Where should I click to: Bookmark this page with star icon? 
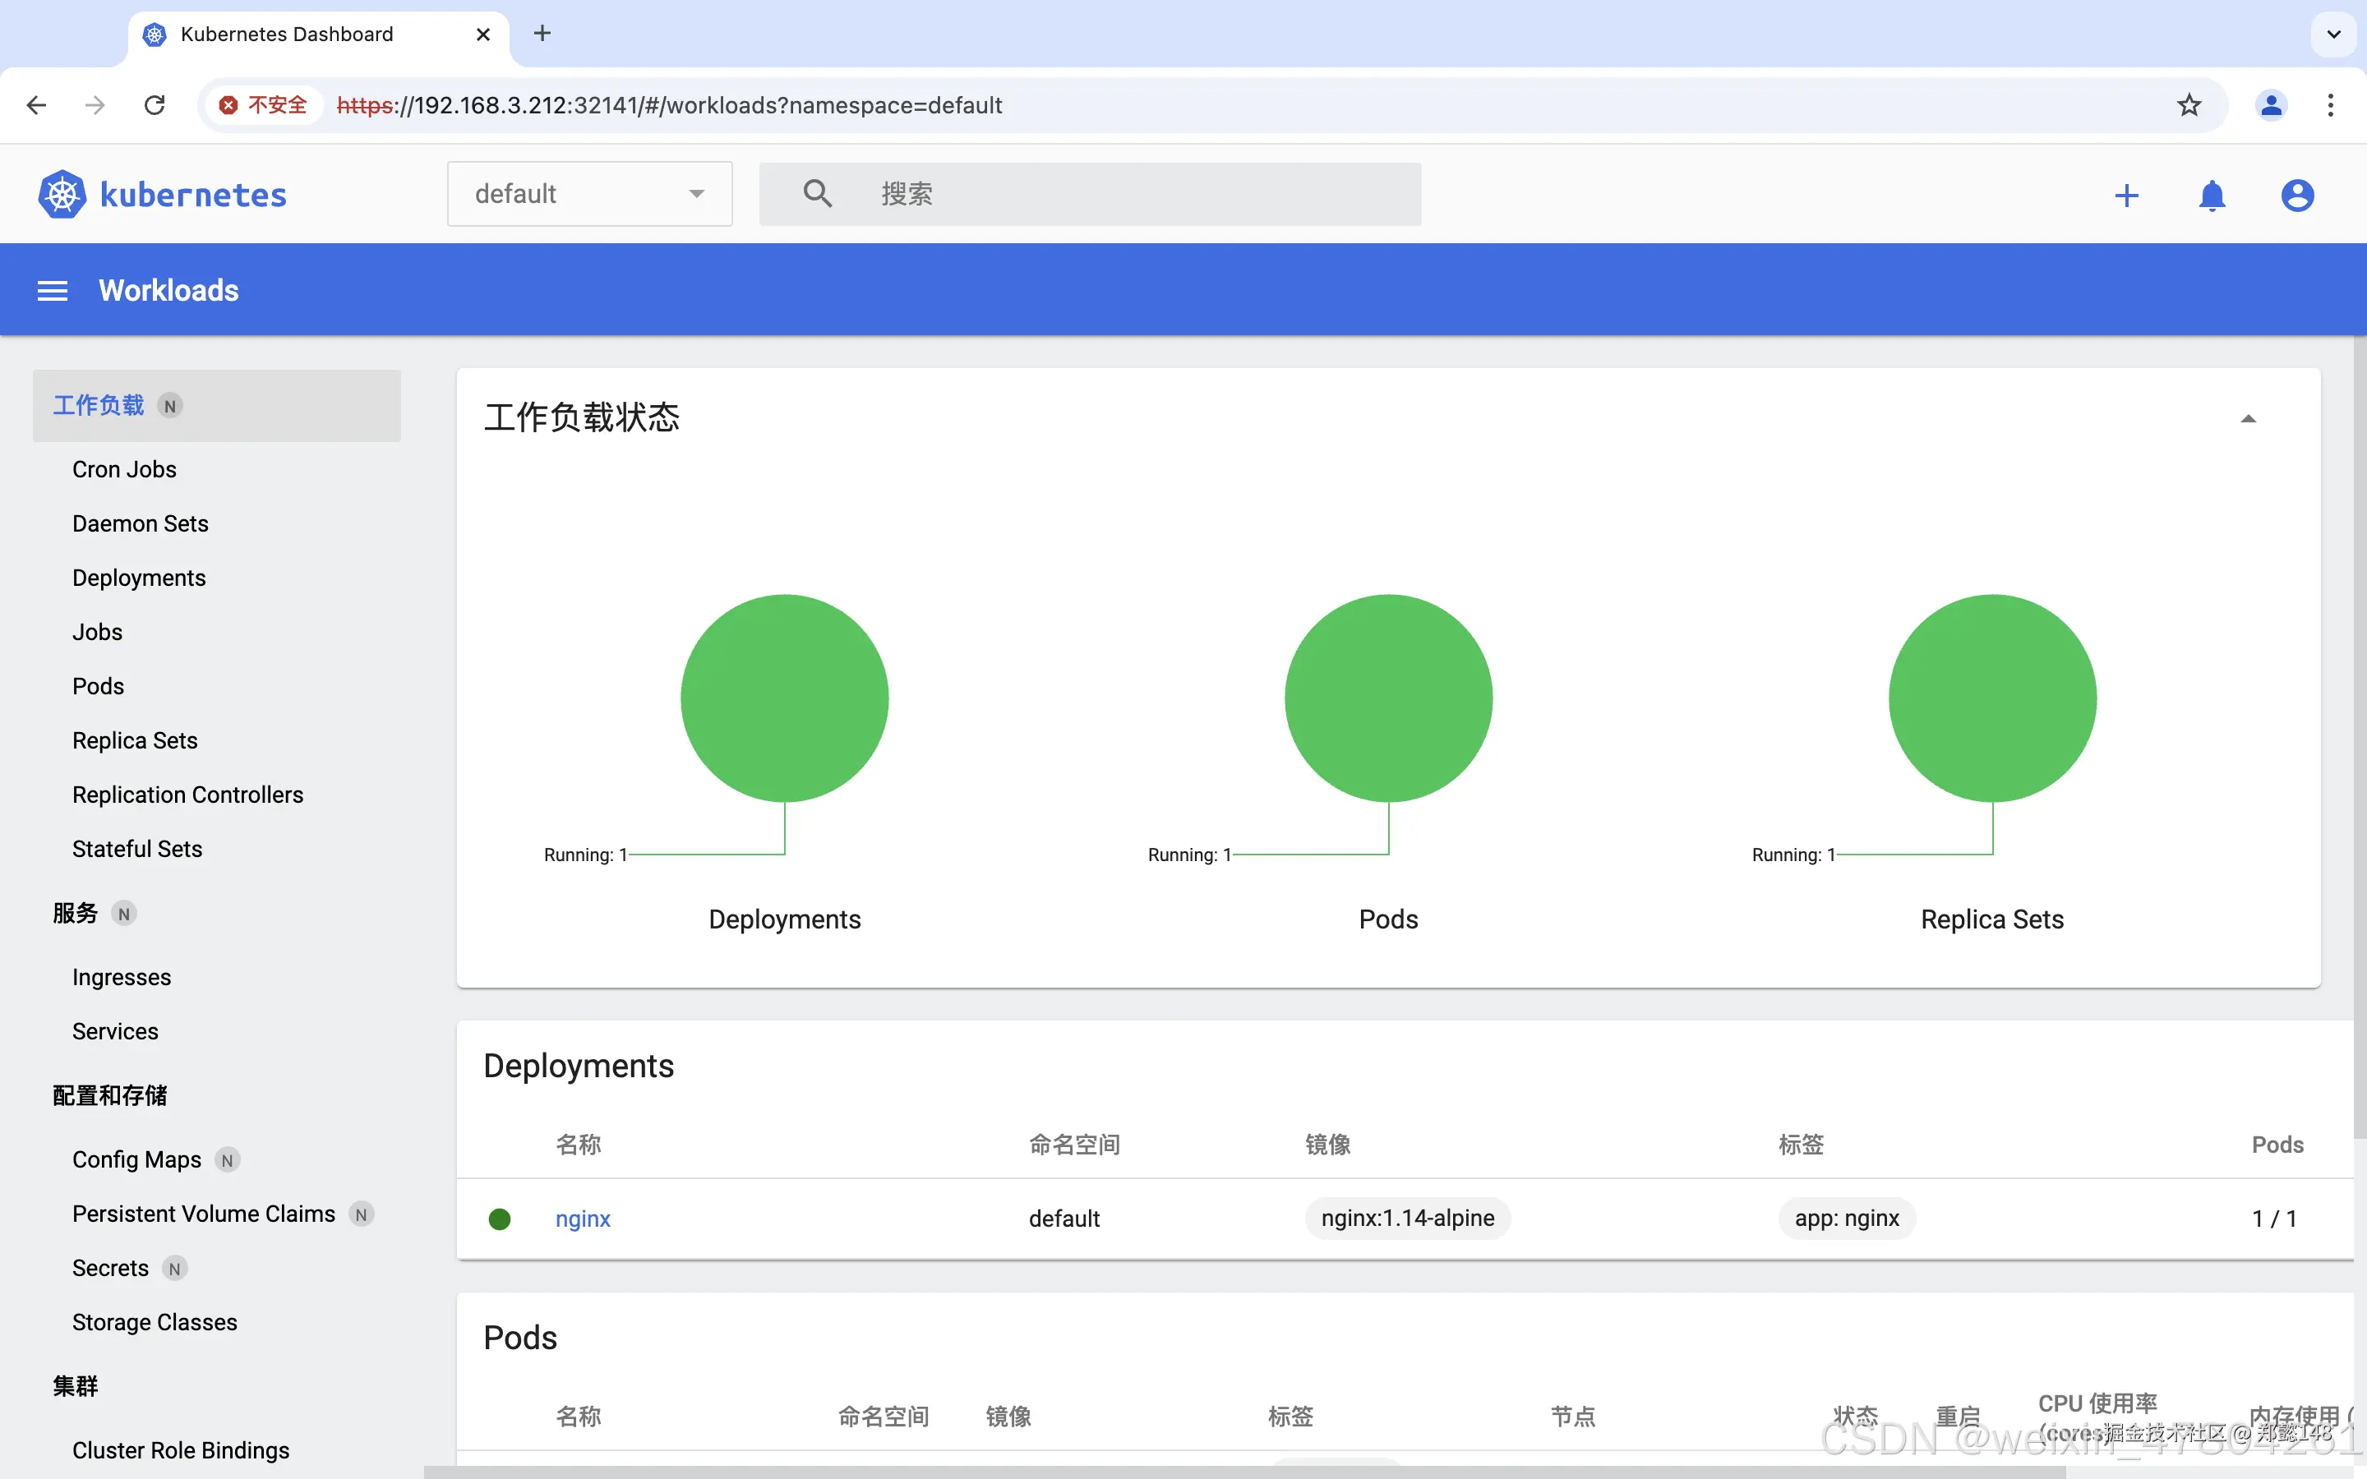pos(2189,104)
